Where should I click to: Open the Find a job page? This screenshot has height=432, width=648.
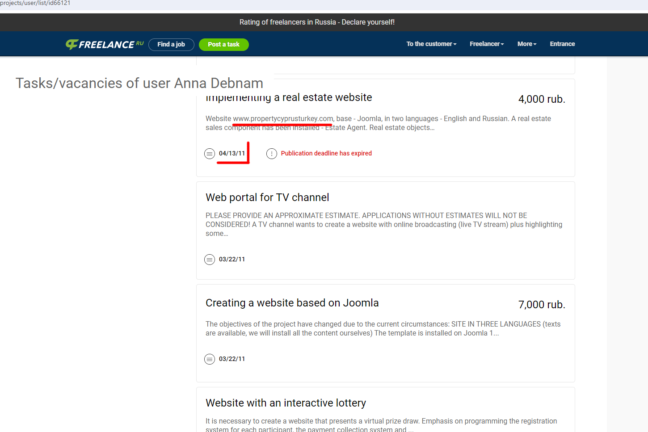click(171, 45)
